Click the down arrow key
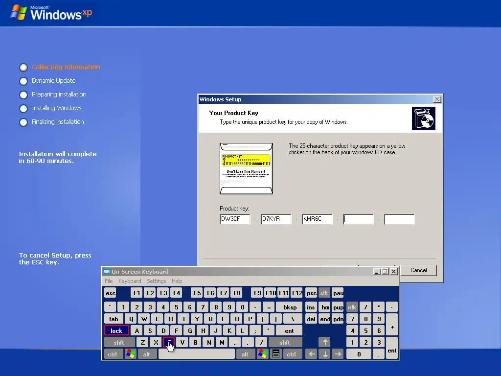 (x=325, y=354)
